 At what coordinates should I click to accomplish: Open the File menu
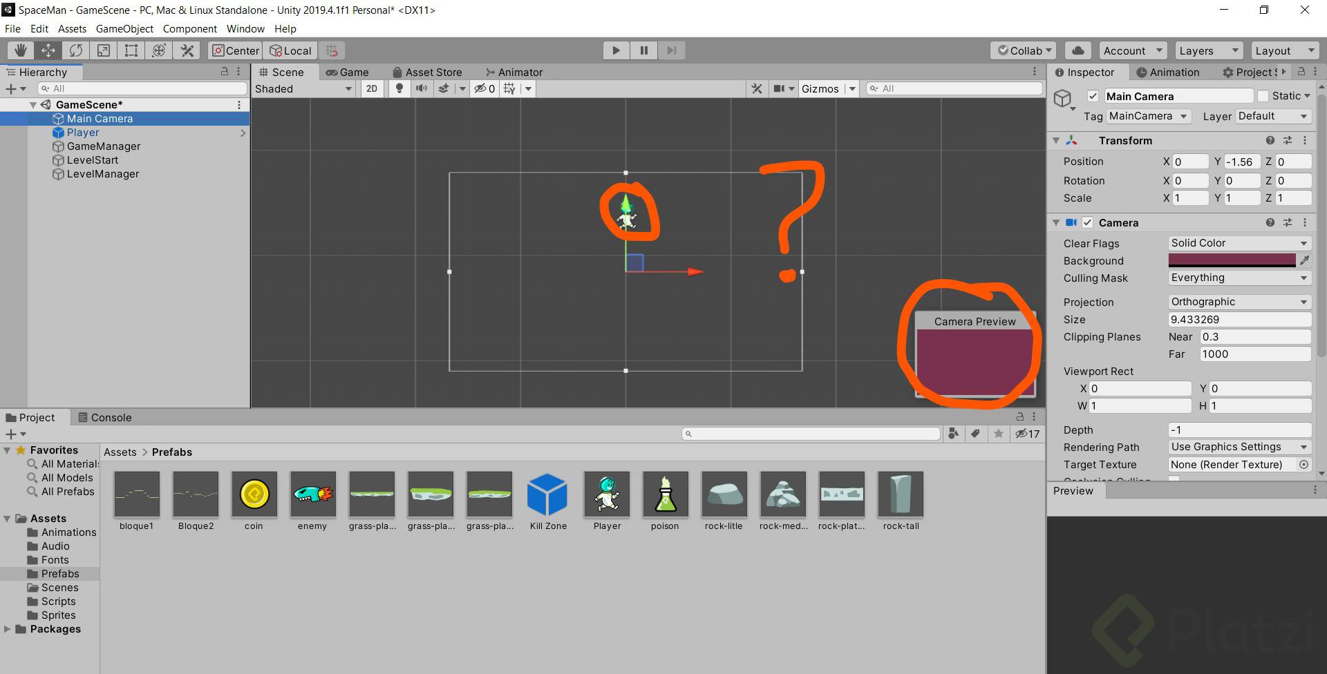tap(12, 29)
